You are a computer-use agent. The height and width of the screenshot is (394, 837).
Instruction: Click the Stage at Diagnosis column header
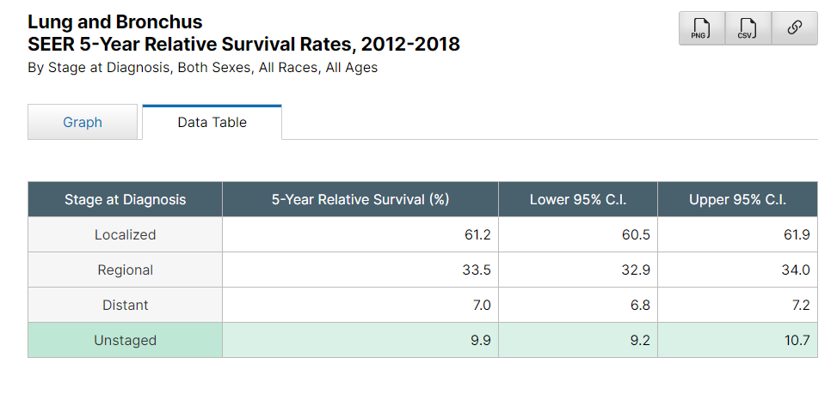(125, 200)
